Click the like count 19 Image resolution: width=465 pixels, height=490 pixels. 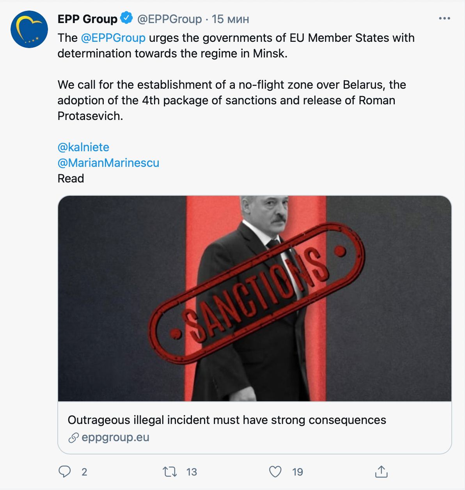(x=298, y=472)
